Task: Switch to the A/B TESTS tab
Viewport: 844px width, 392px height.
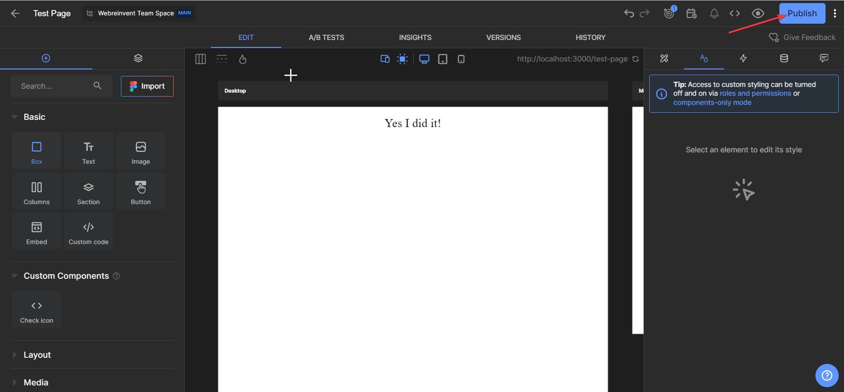Action: click(x=327, y=37)
